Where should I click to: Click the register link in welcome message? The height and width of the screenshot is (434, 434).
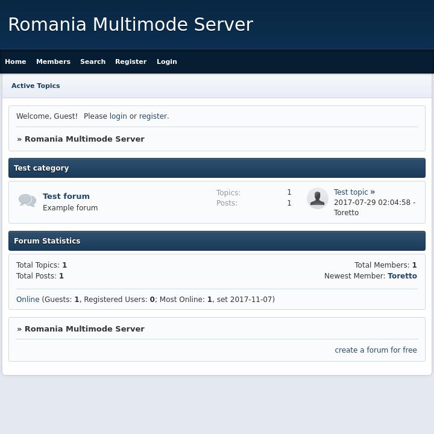(x=153, y=116)
